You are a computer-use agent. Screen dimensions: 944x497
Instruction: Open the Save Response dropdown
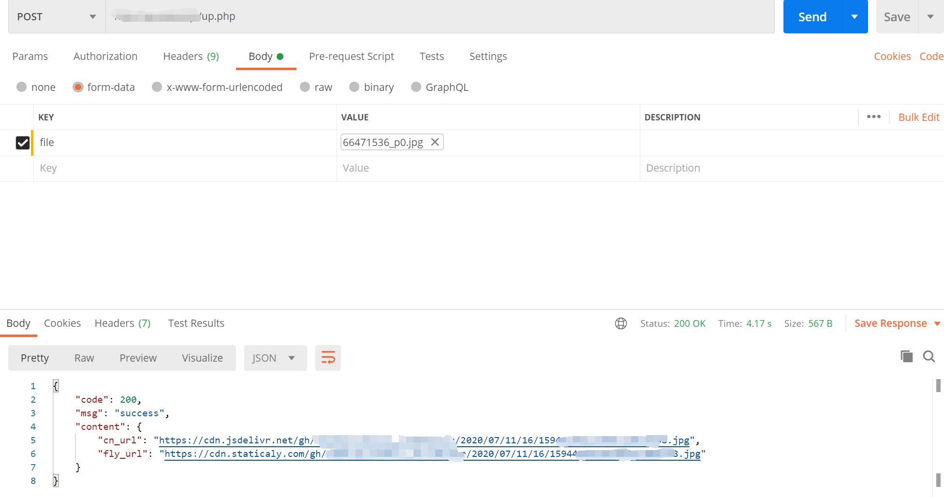point(897,323)
